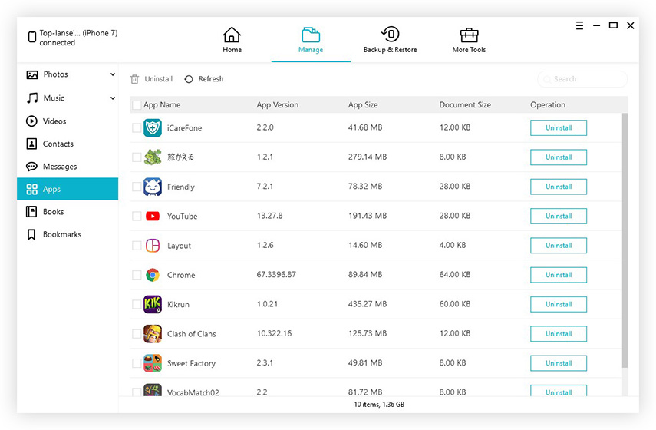Check the Friendly row checkbox
The width and height of the screenshot is (656, 430).
pyautogui.click(x=137, y=187)
